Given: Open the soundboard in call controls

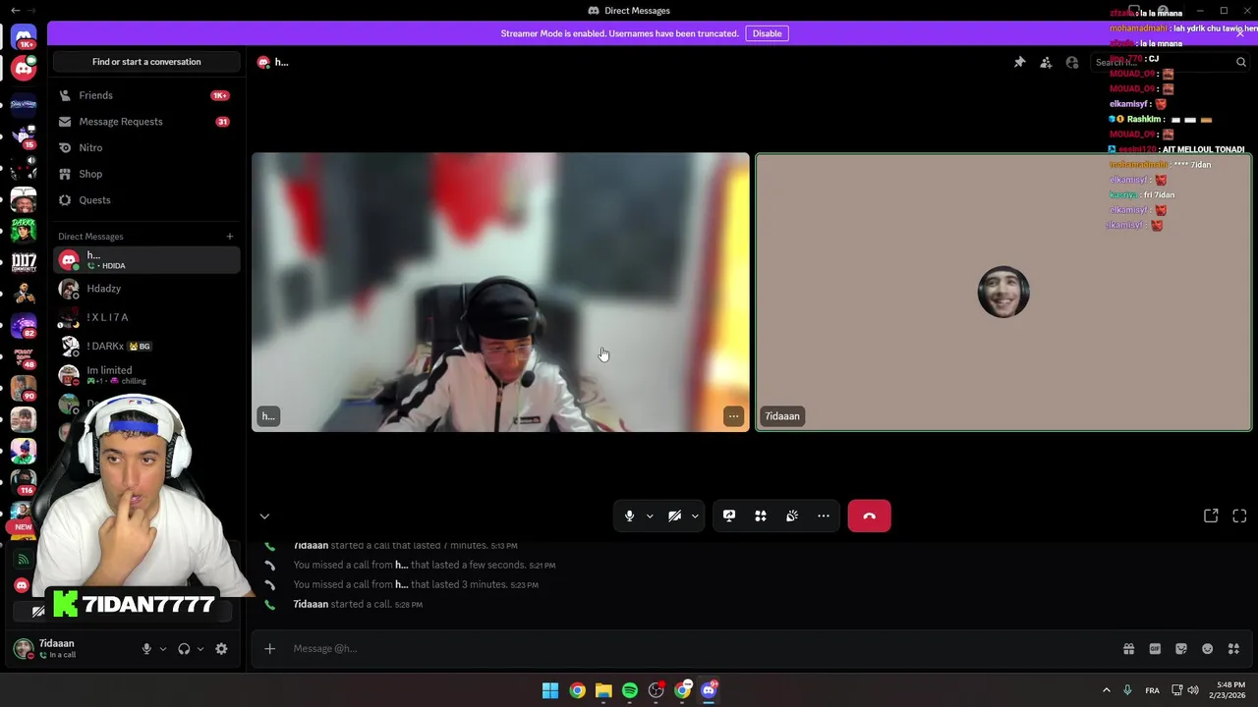Looking at the screenshot, I should [792, 516].
